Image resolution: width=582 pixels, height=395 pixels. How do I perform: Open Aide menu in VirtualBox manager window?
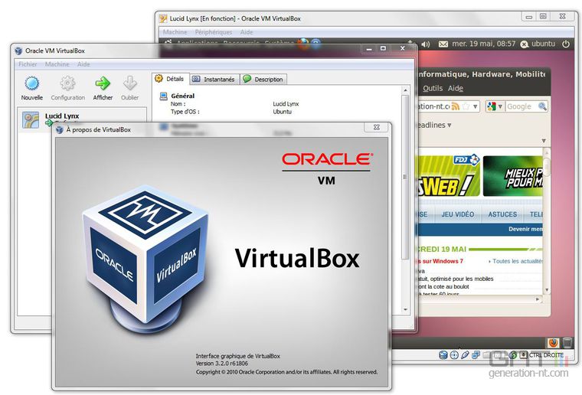tap(83, 64)
